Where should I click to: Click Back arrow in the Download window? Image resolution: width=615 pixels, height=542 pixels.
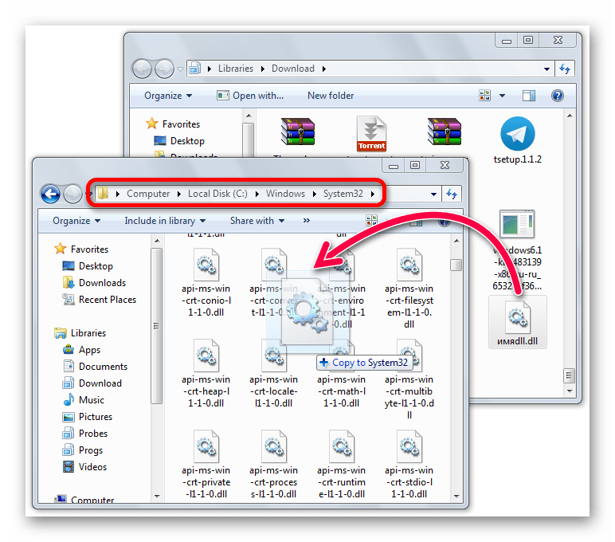[142, 69]
